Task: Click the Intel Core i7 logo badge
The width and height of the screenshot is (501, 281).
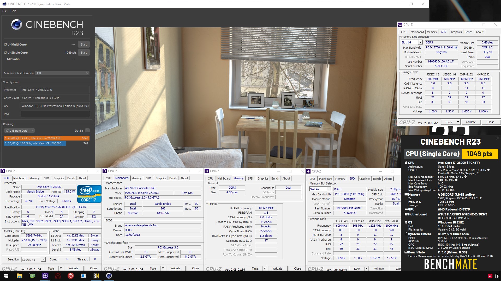Action: [89, 194]
